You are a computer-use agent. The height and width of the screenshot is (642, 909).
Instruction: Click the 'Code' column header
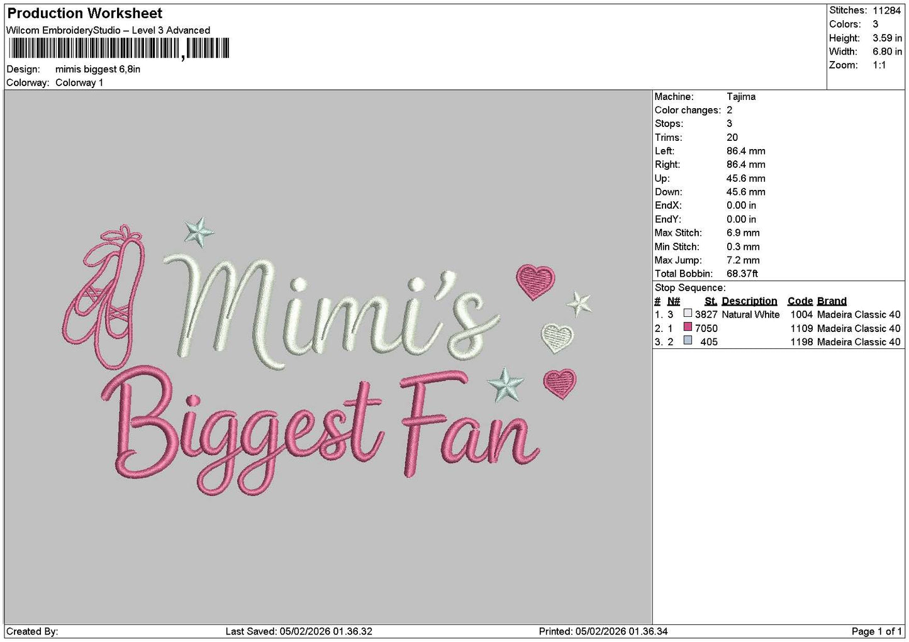[x=800, y=301]
